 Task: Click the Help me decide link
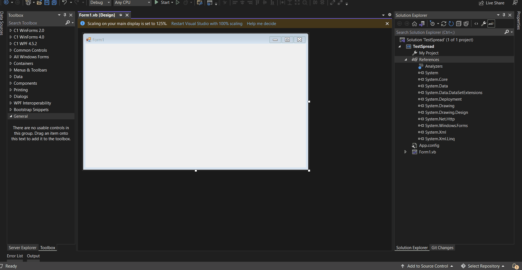pos(262,24)
